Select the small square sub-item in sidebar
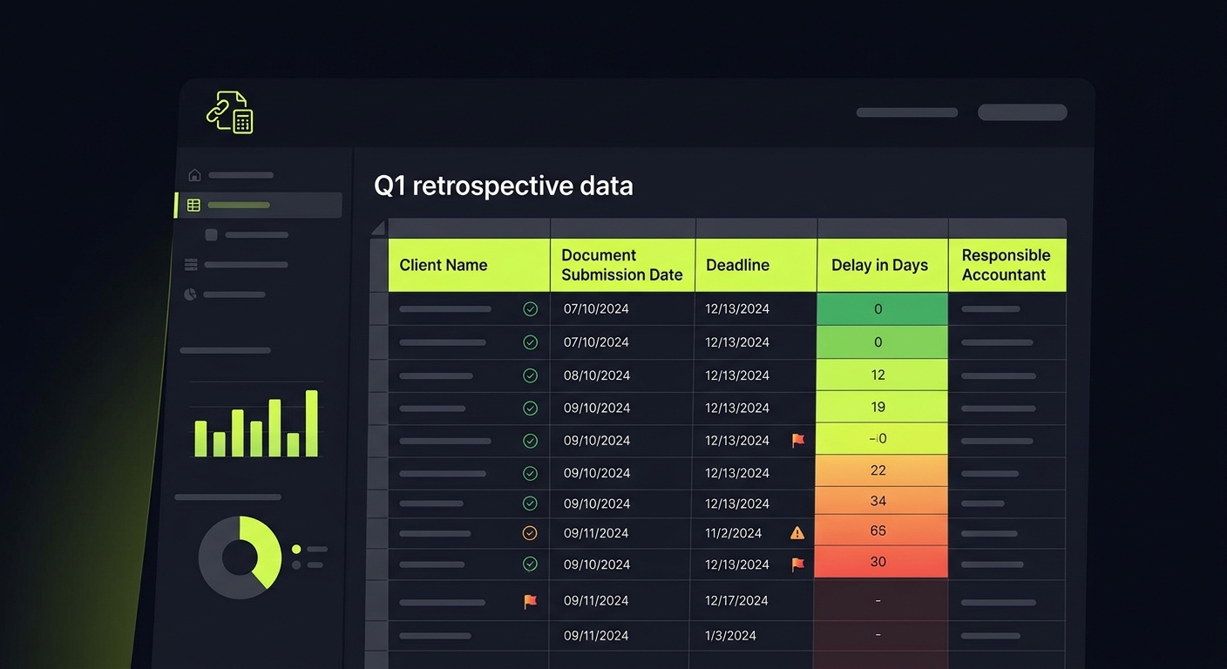 [211, 235]
